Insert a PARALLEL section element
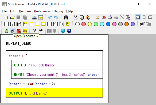 pyautogui.click(x=62, y=24)
